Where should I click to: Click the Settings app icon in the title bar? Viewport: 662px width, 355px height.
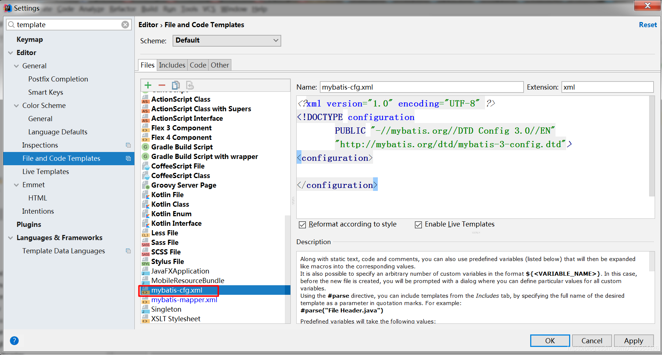click(7, 7)
